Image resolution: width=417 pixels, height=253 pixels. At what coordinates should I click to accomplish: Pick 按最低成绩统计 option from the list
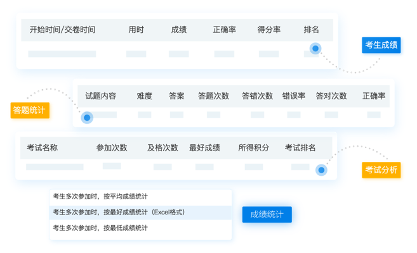[x=100, y=228]
